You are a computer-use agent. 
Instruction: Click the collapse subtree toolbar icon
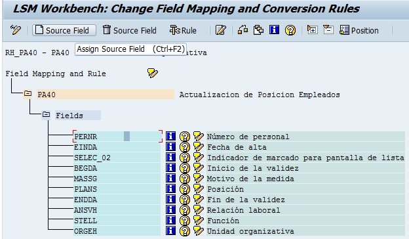(328, 30)
